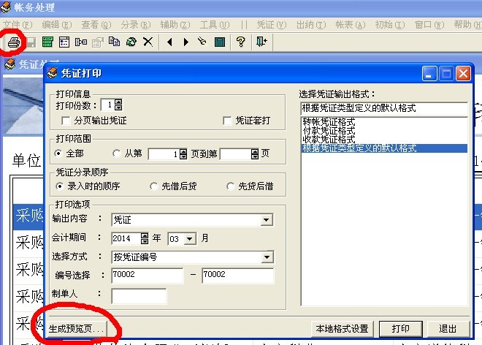The width and height of the screenshot is (482, 345).
Task: Select 录入时的顺序 radio option
Action: [x=60, y=186]
